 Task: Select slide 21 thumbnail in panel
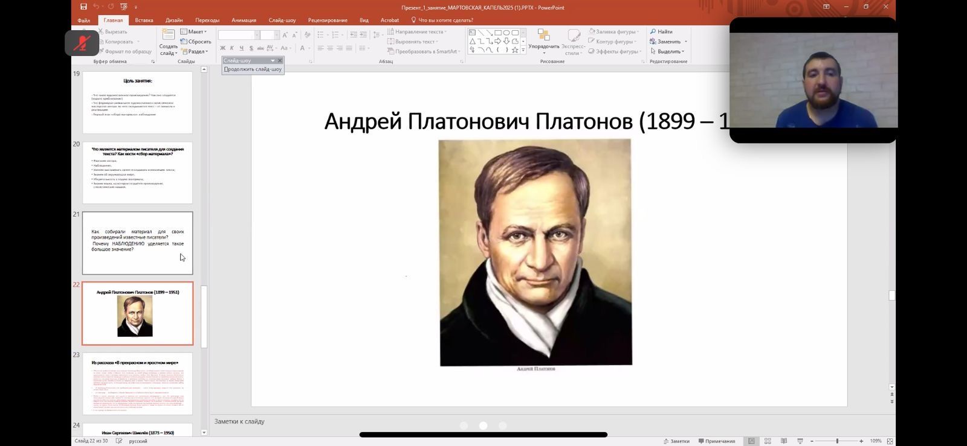pos(138,243)
